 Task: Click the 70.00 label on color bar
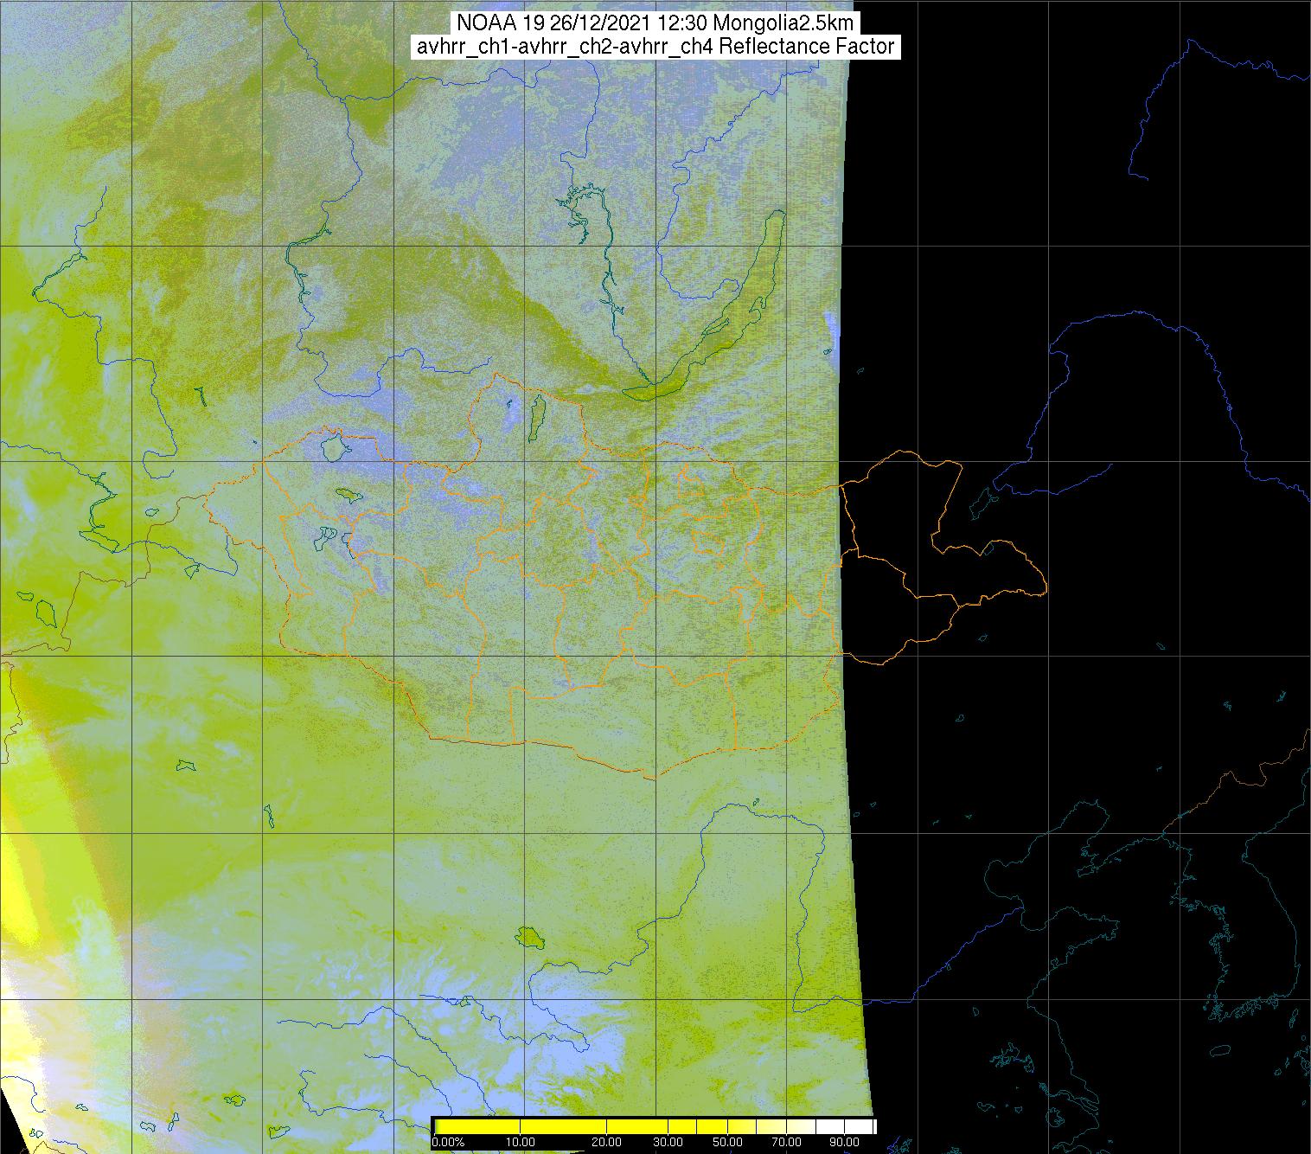pos(785,1142)
